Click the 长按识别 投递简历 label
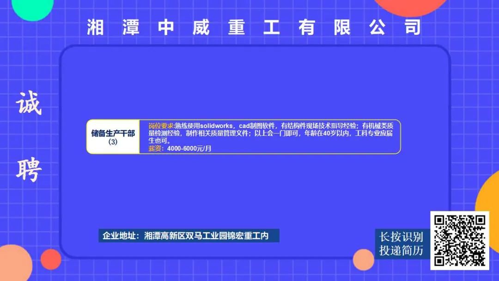Screen dimensions: 499x281 pos(401,244)
